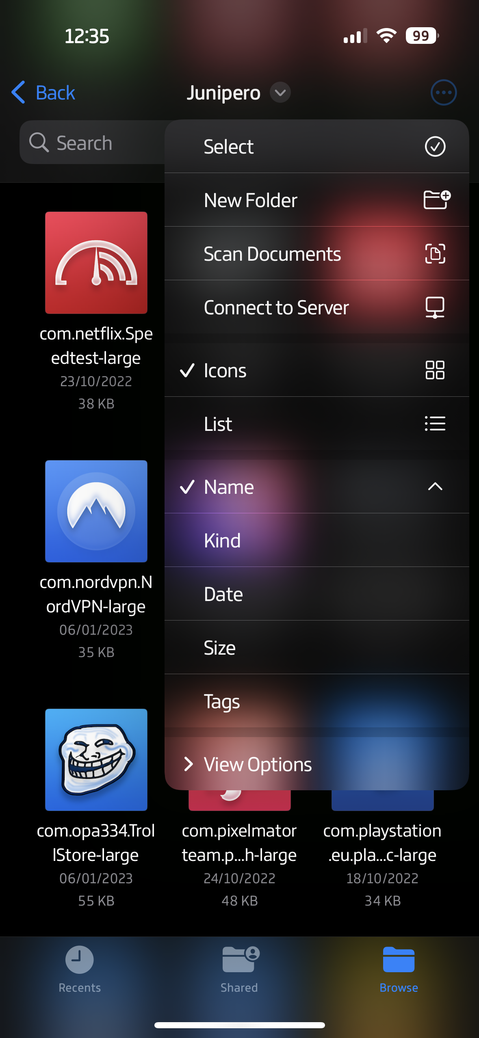The width and height of the screenshot is (479, 1038).
Task: Tap the com.pixelmatorteam file name
Action: (240, 843)
